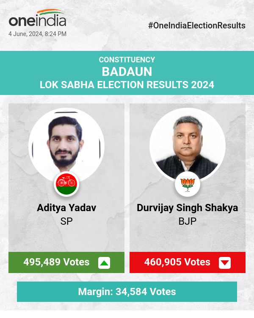Screen dimensions: 254x318
Task: Click the 495,489 Votes green bar
Action: [x=57, y=262]
